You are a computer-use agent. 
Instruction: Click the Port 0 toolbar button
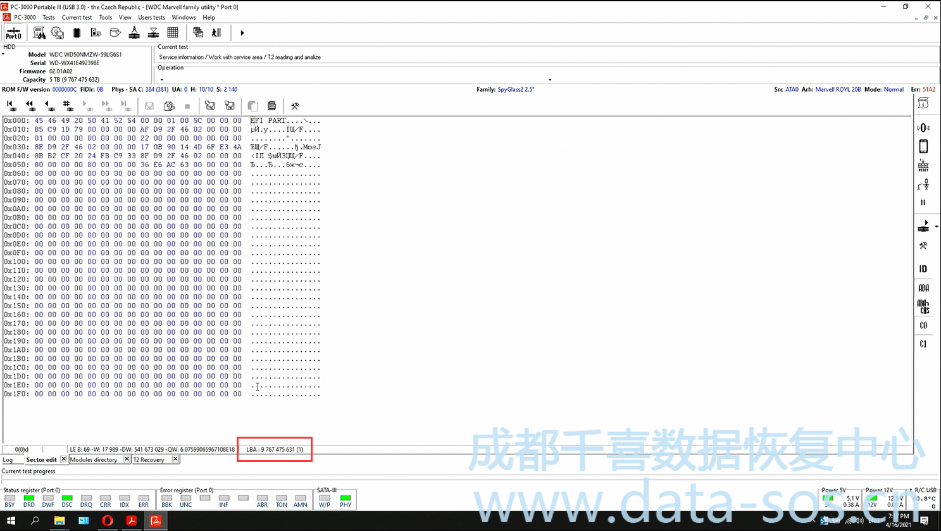tap(13, 33)
